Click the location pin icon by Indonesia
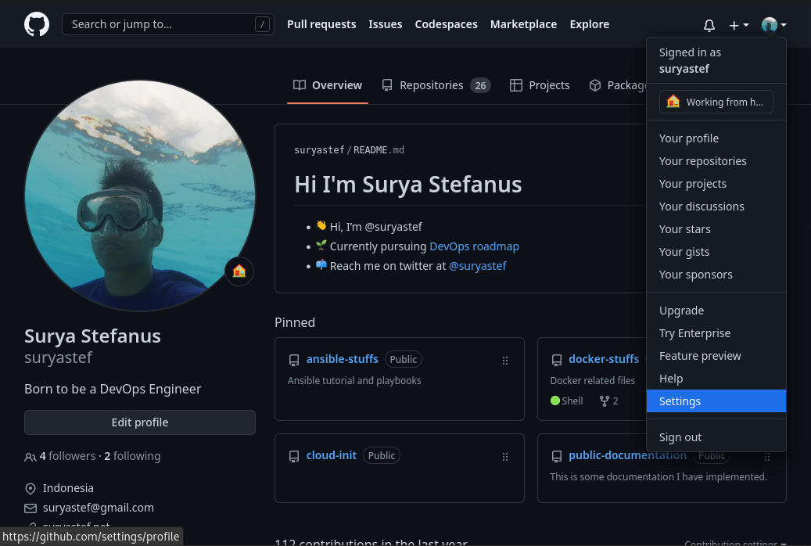This screenshot has width=811, height=546. 31,489
